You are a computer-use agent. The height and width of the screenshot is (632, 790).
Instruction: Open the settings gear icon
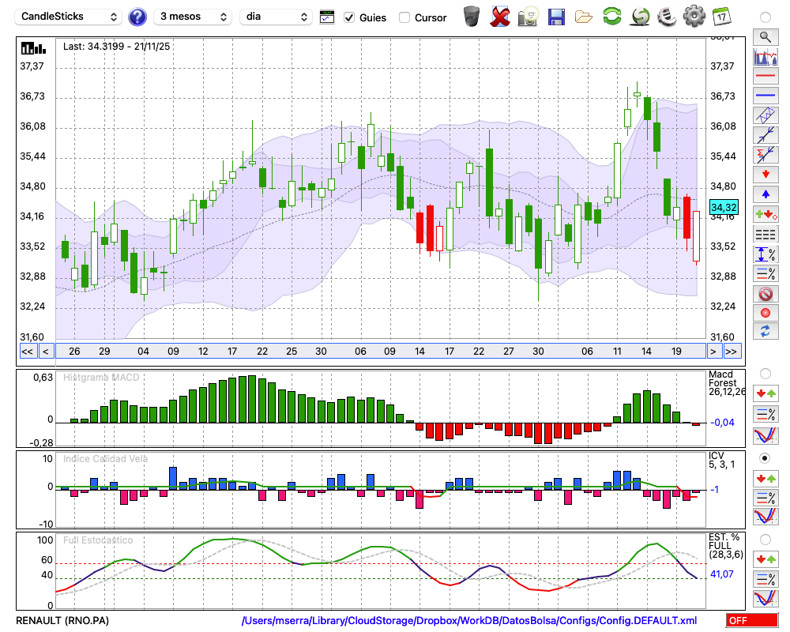pyautogui.click(x=694, y=17)
